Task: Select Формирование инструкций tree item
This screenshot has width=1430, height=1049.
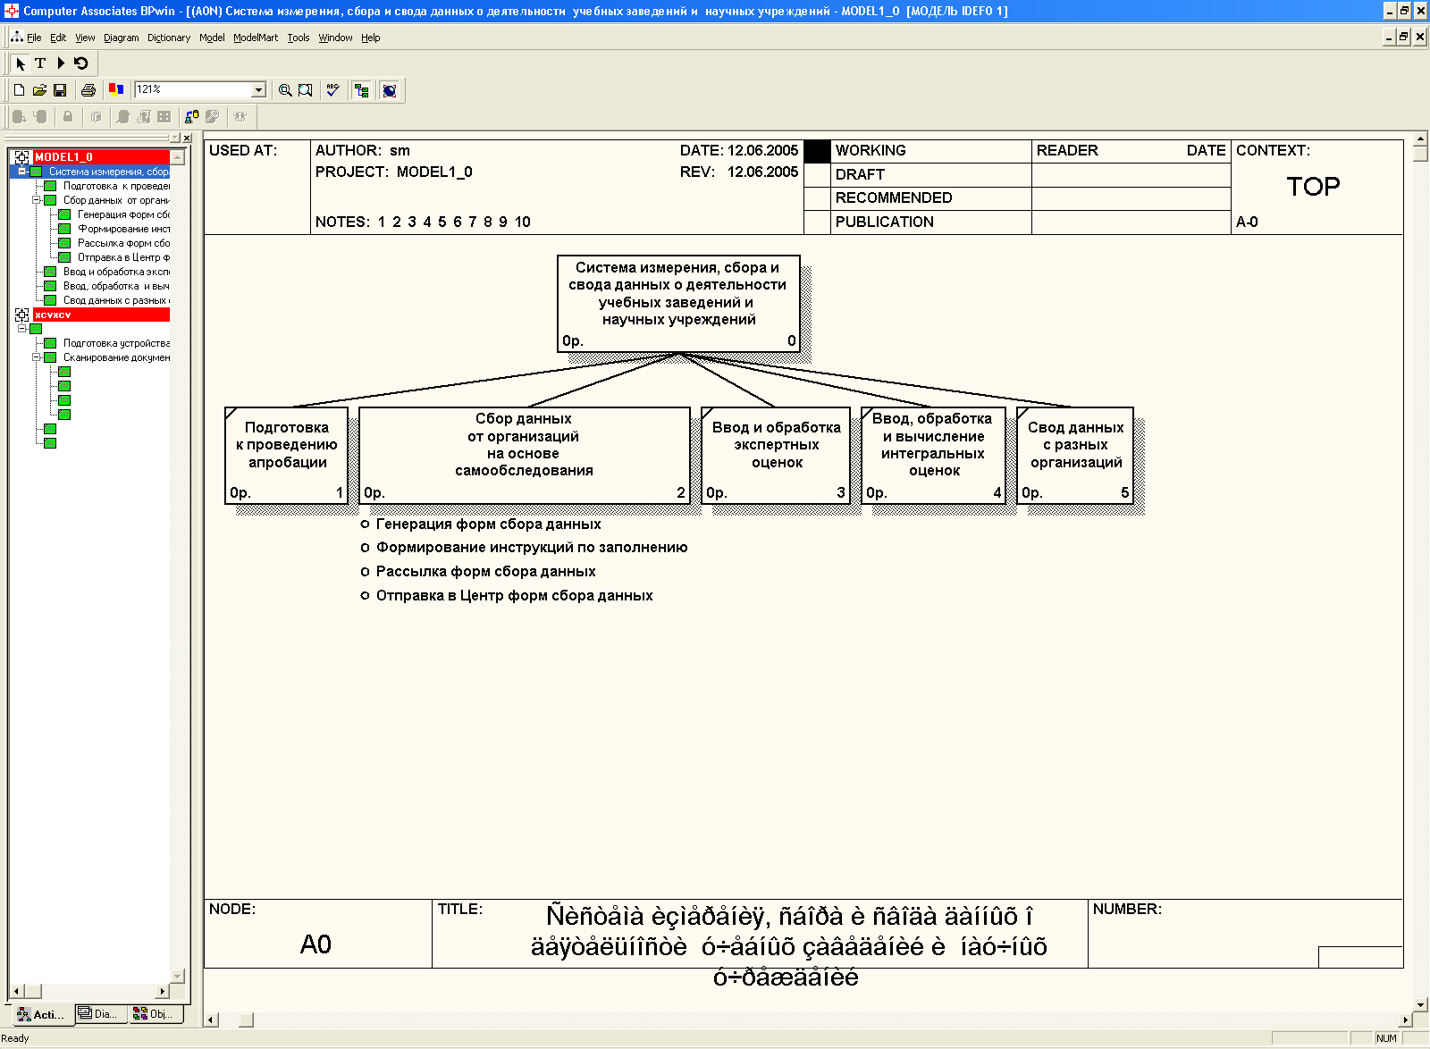Action: click(x=123, y=229)
